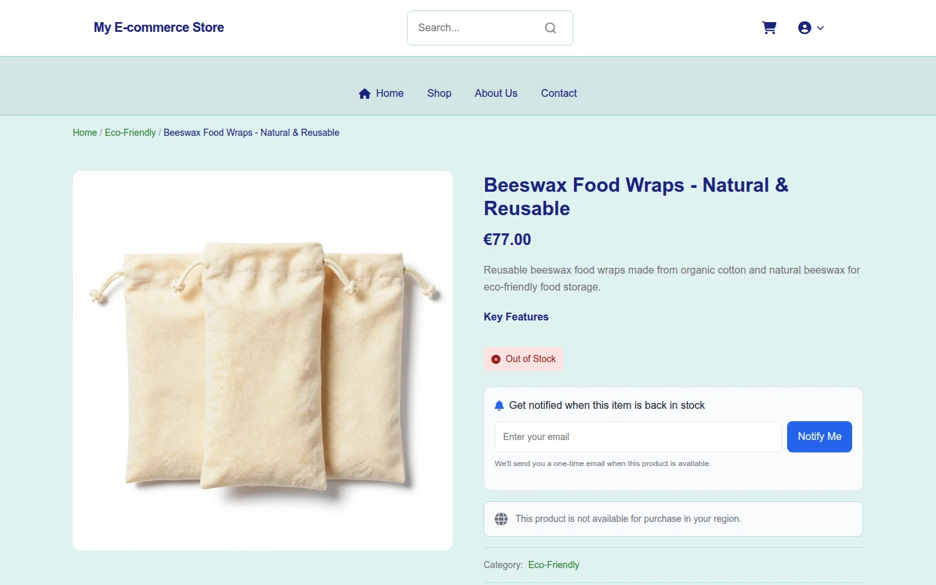This screenshot has width=936, height=585.
Task: Open the About Us navigation item
Action: [496, 94]
